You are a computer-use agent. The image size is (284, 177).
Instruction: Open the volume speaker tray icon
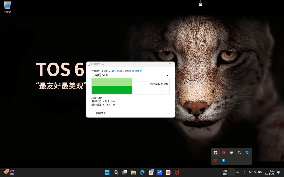click(255, 172)
